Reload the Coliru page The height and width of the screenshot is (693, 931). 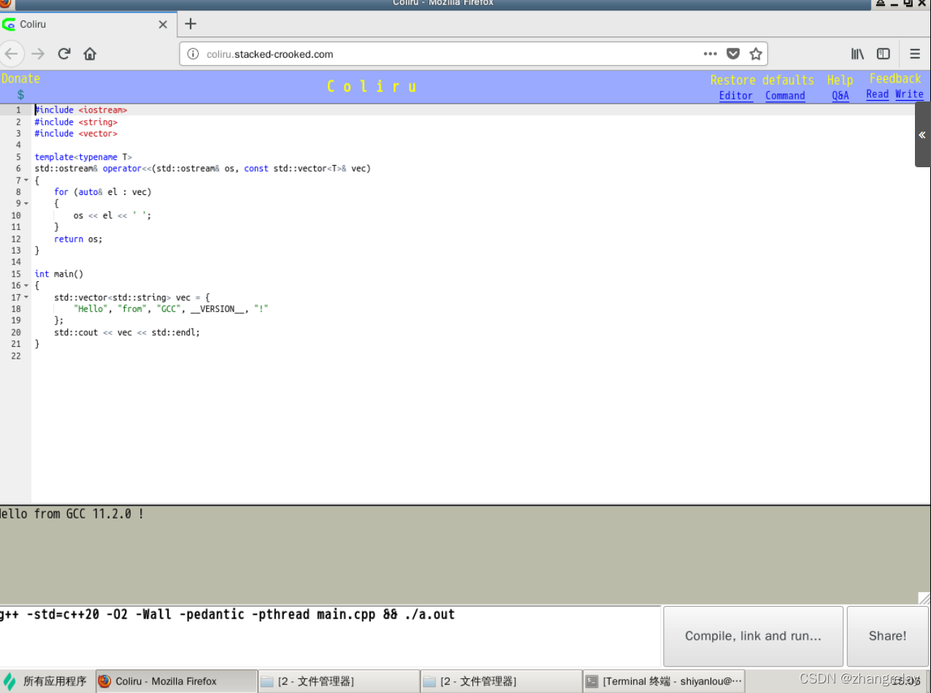coord(64,53)
